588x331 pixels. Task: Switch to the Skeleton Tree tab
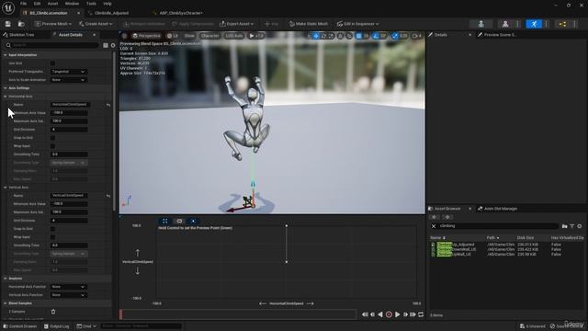tap(22, 35)
